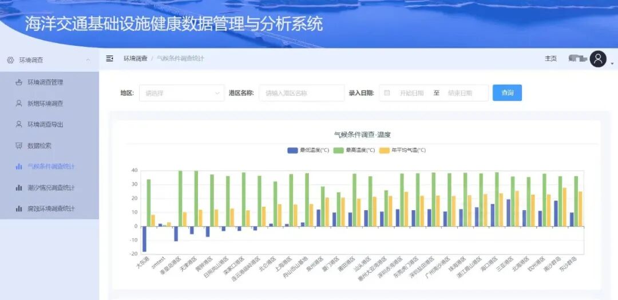Click the 数据检索 sidebar icon
618x300 pixels.
(18, 145)
